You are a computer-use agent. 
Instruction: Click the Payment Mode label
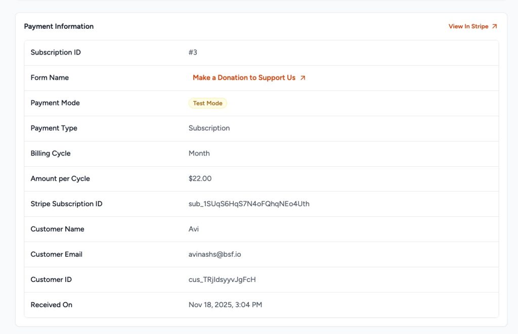(55, 103)
